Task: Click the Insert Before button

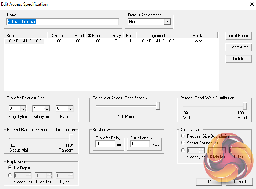Action: pos(238,36)
